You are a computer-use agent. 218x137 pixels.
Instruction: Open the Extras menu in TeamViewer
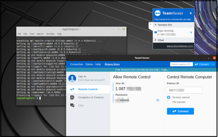89,64
